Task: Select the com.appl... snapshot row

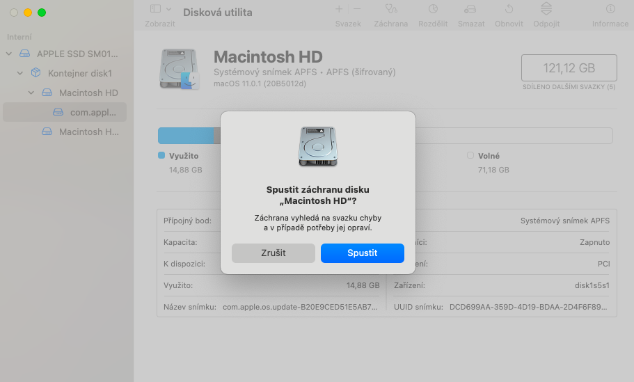Action: click(x=65, y=112)
